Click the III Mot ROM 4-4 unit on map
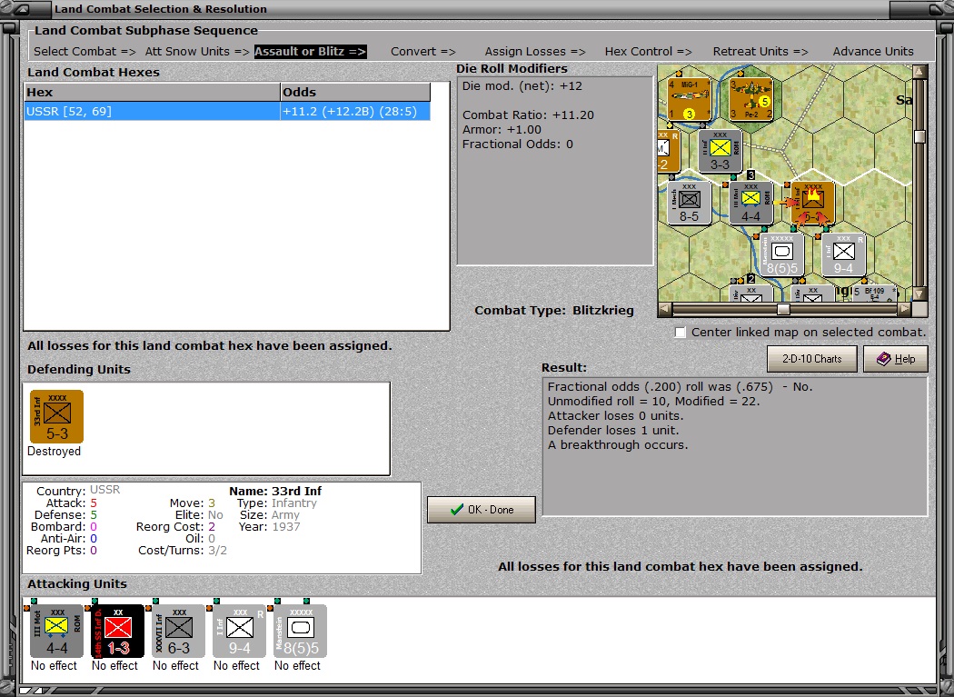Screen dimensions: 954x697 [751, 203]
